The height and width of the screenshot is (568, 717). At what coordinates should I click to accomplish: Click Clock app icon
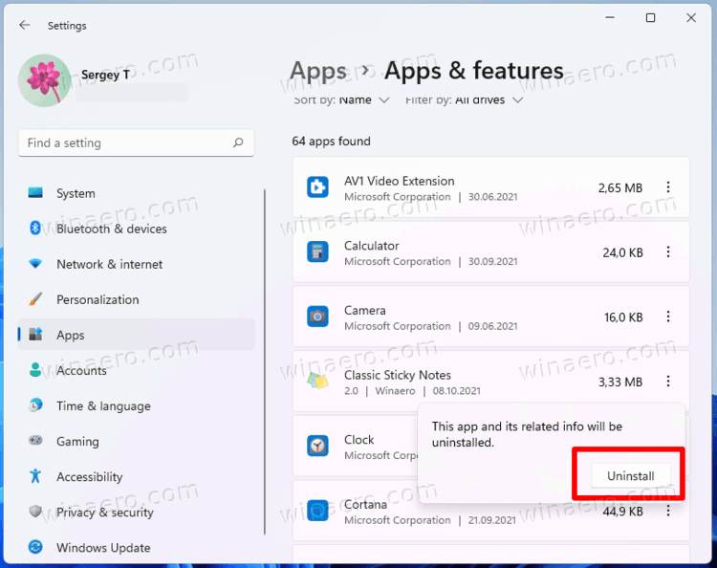point(317,446)
